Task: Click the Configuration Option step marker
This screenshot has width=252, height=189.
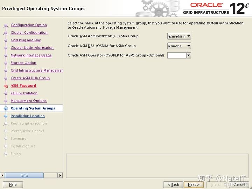Action: 6,25
